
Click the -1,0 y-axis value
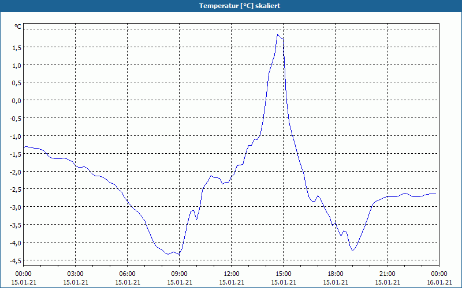tap(16, 137)
